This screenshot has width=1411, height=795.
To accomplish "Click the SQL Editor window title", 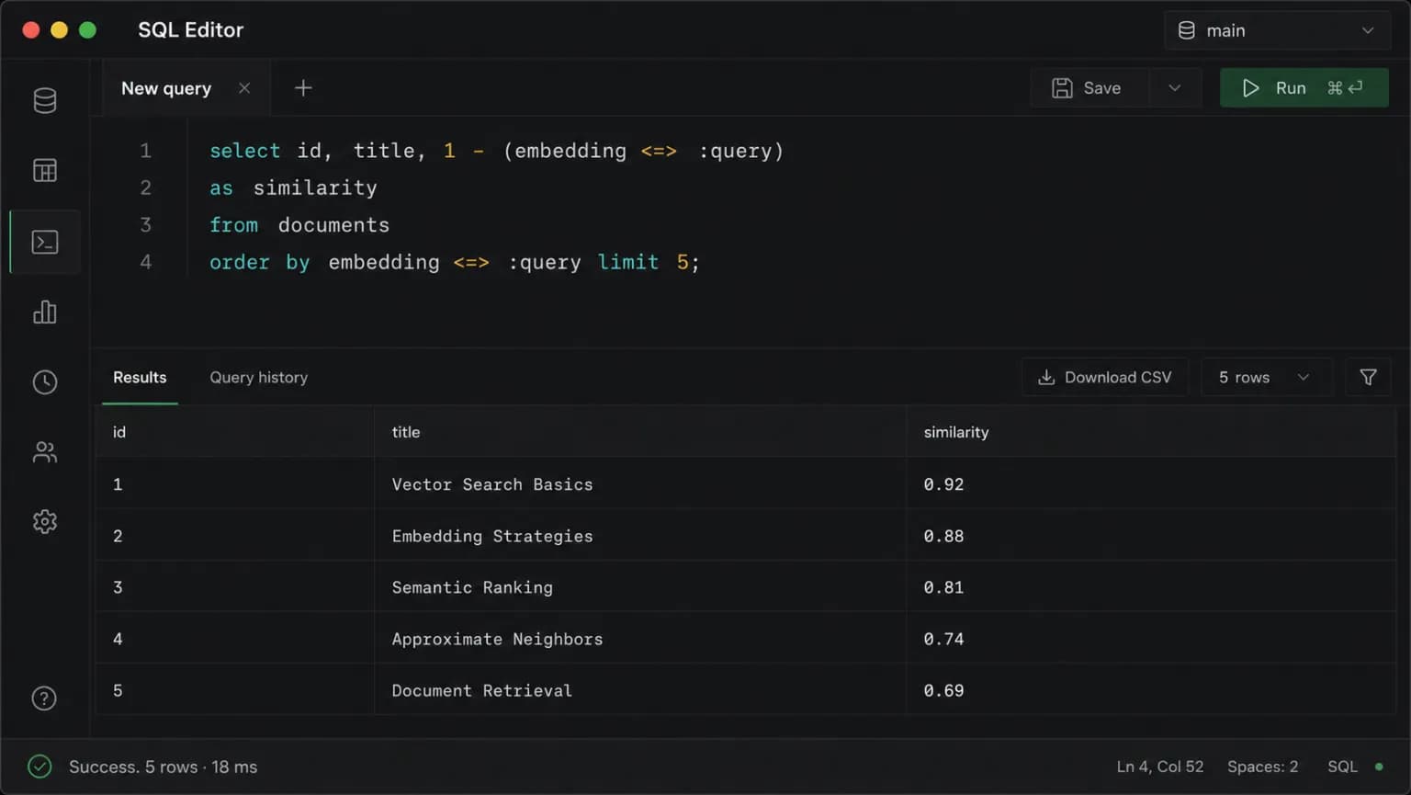I will [190, 30].
